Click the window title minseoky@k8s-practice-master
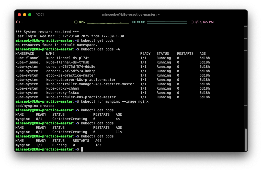 tap(131, 15)
